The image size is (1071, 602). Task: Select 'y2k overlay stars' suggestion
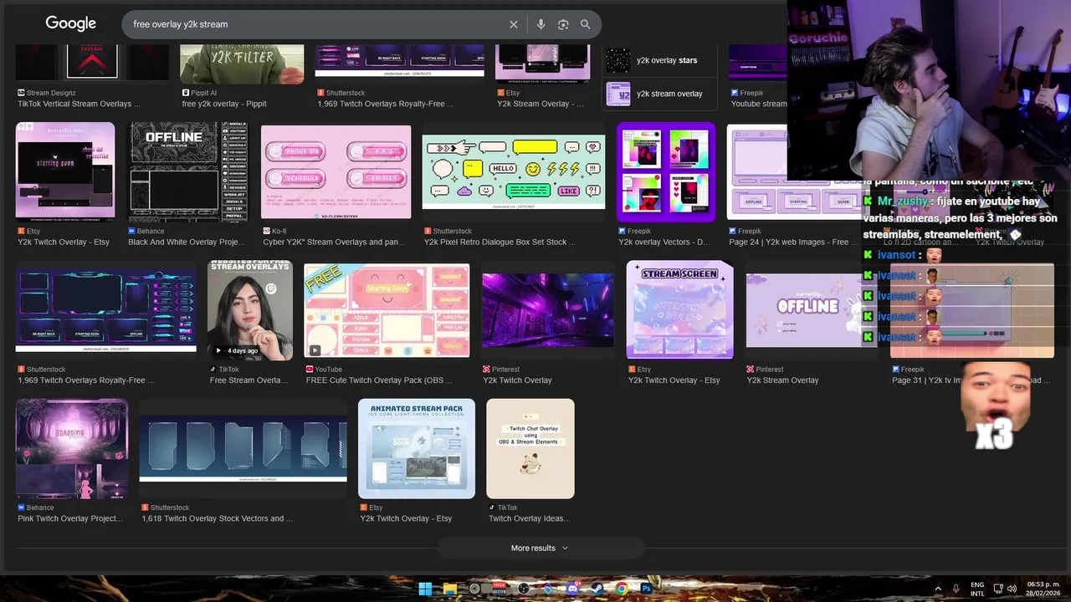coord(659,60)
